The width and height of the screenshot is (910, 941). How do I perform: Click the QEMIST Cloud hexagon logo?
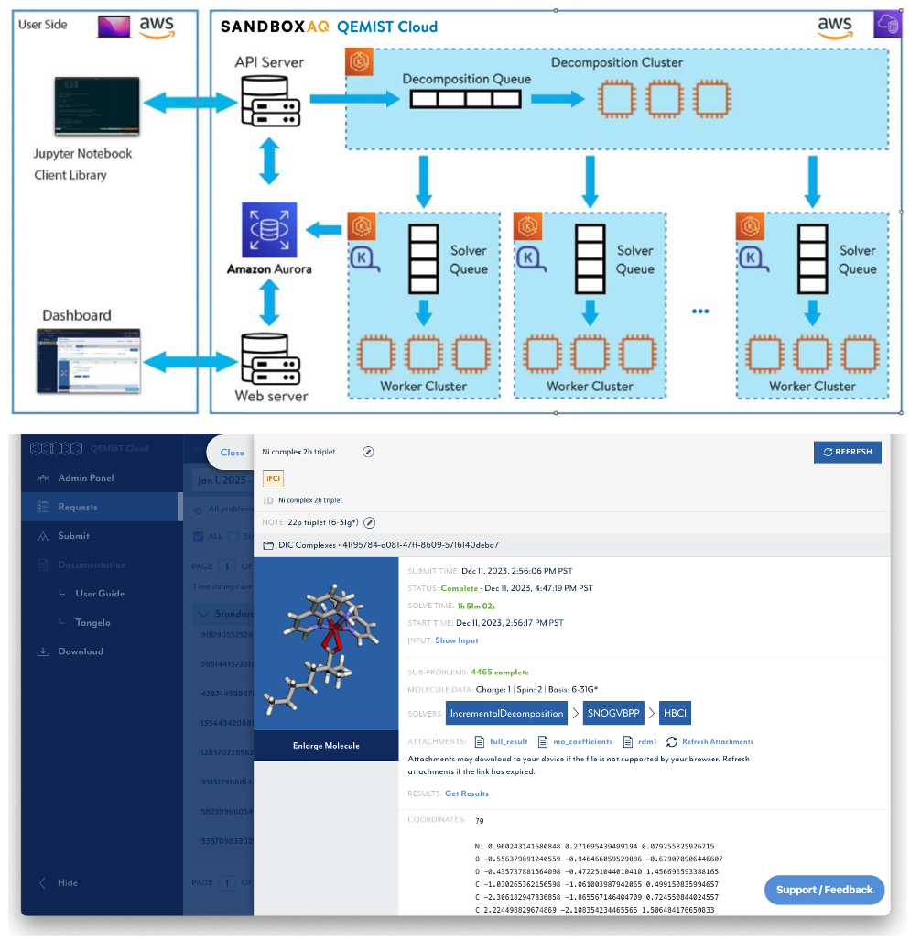point(57,448)
